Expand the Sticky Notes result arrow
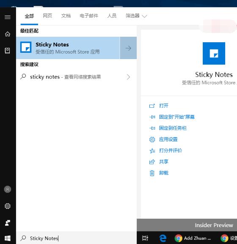This screenshot has width=237, height=244. click(x=128, y=48)
